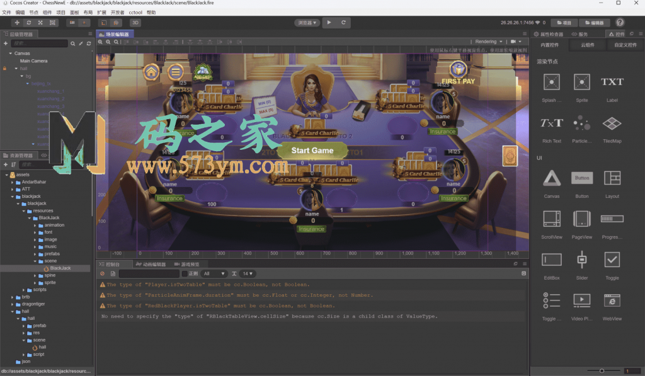
Task: Open the preview platform dropdown 浏览器
Action: [x=307, y=23]
